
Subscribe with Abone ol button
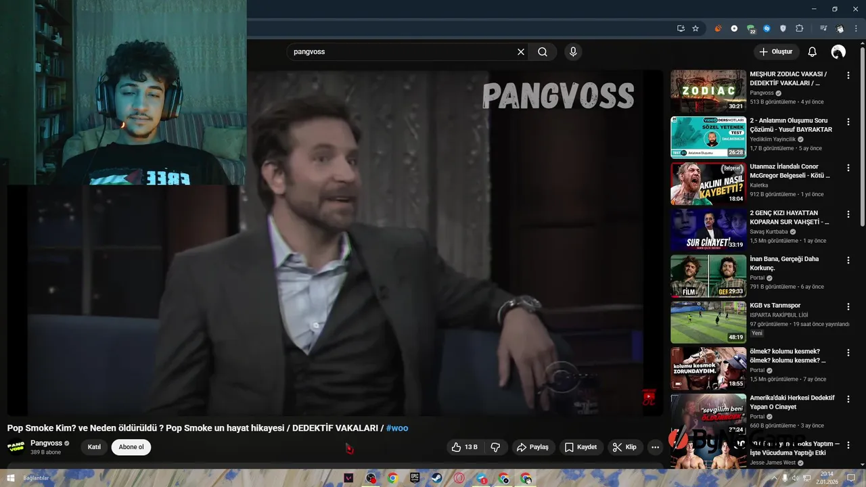(131, 447)
